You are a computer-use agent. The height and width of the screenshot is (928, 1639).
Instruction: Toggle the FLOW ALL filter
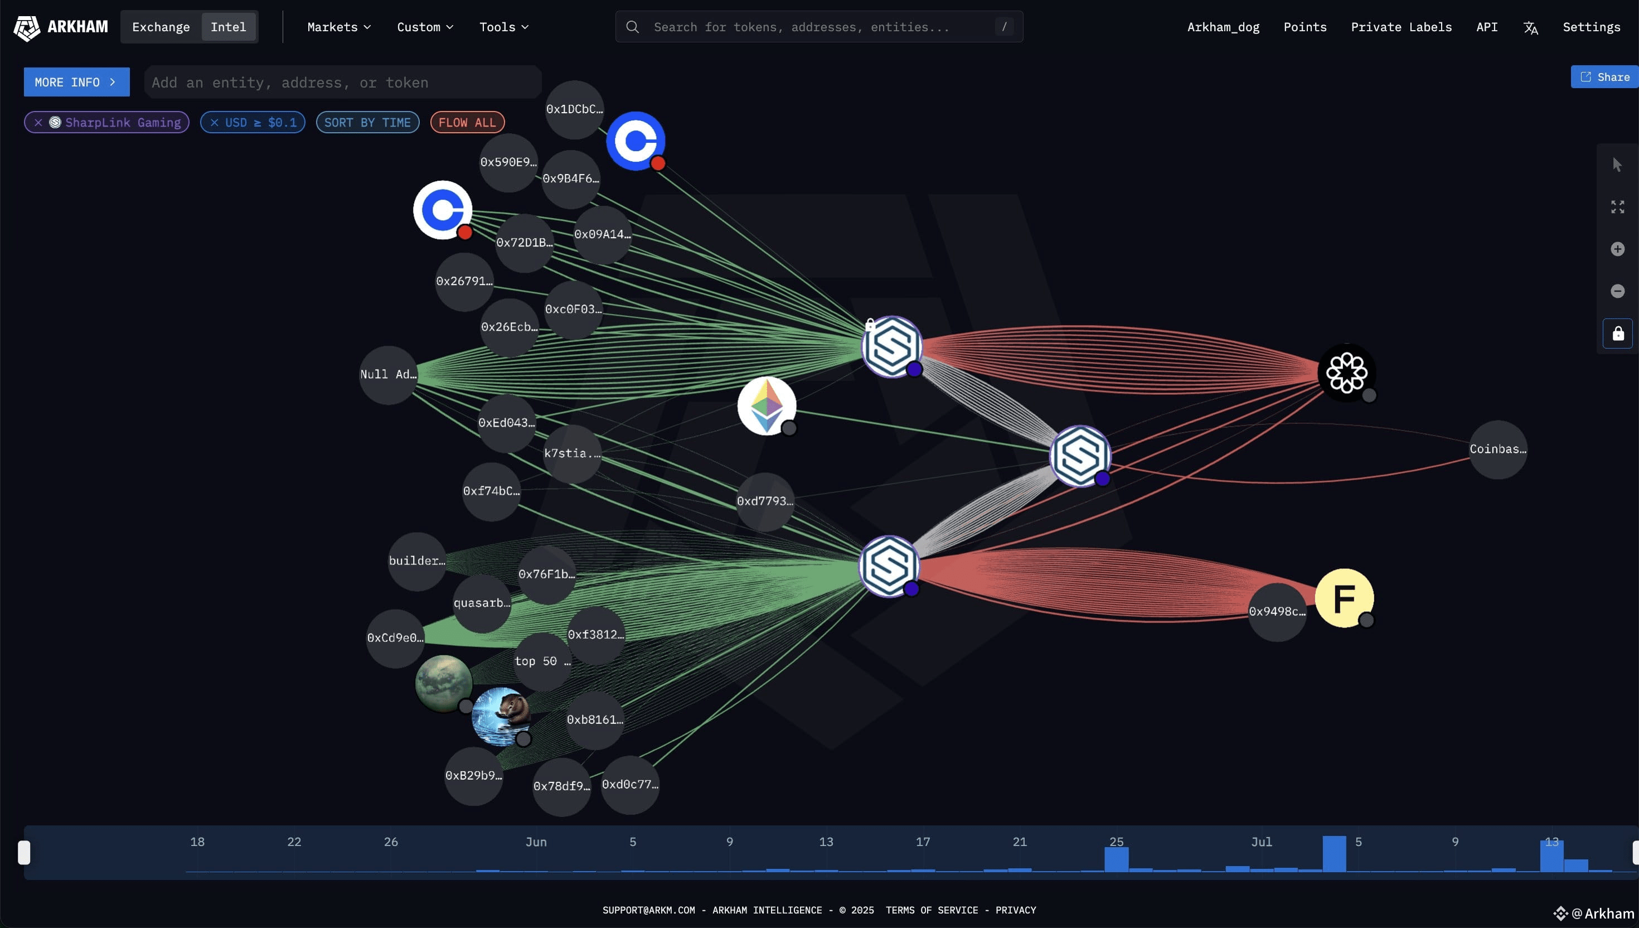pyautogui.click(x=467, y=122)
